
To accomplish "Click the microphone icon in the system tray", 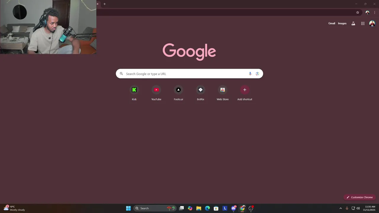I will 347,208.
